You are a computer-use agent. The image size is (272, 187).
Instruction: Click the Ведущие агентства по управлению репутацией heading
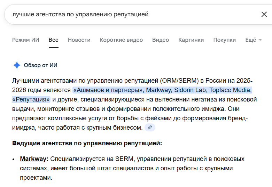[87, 143]
